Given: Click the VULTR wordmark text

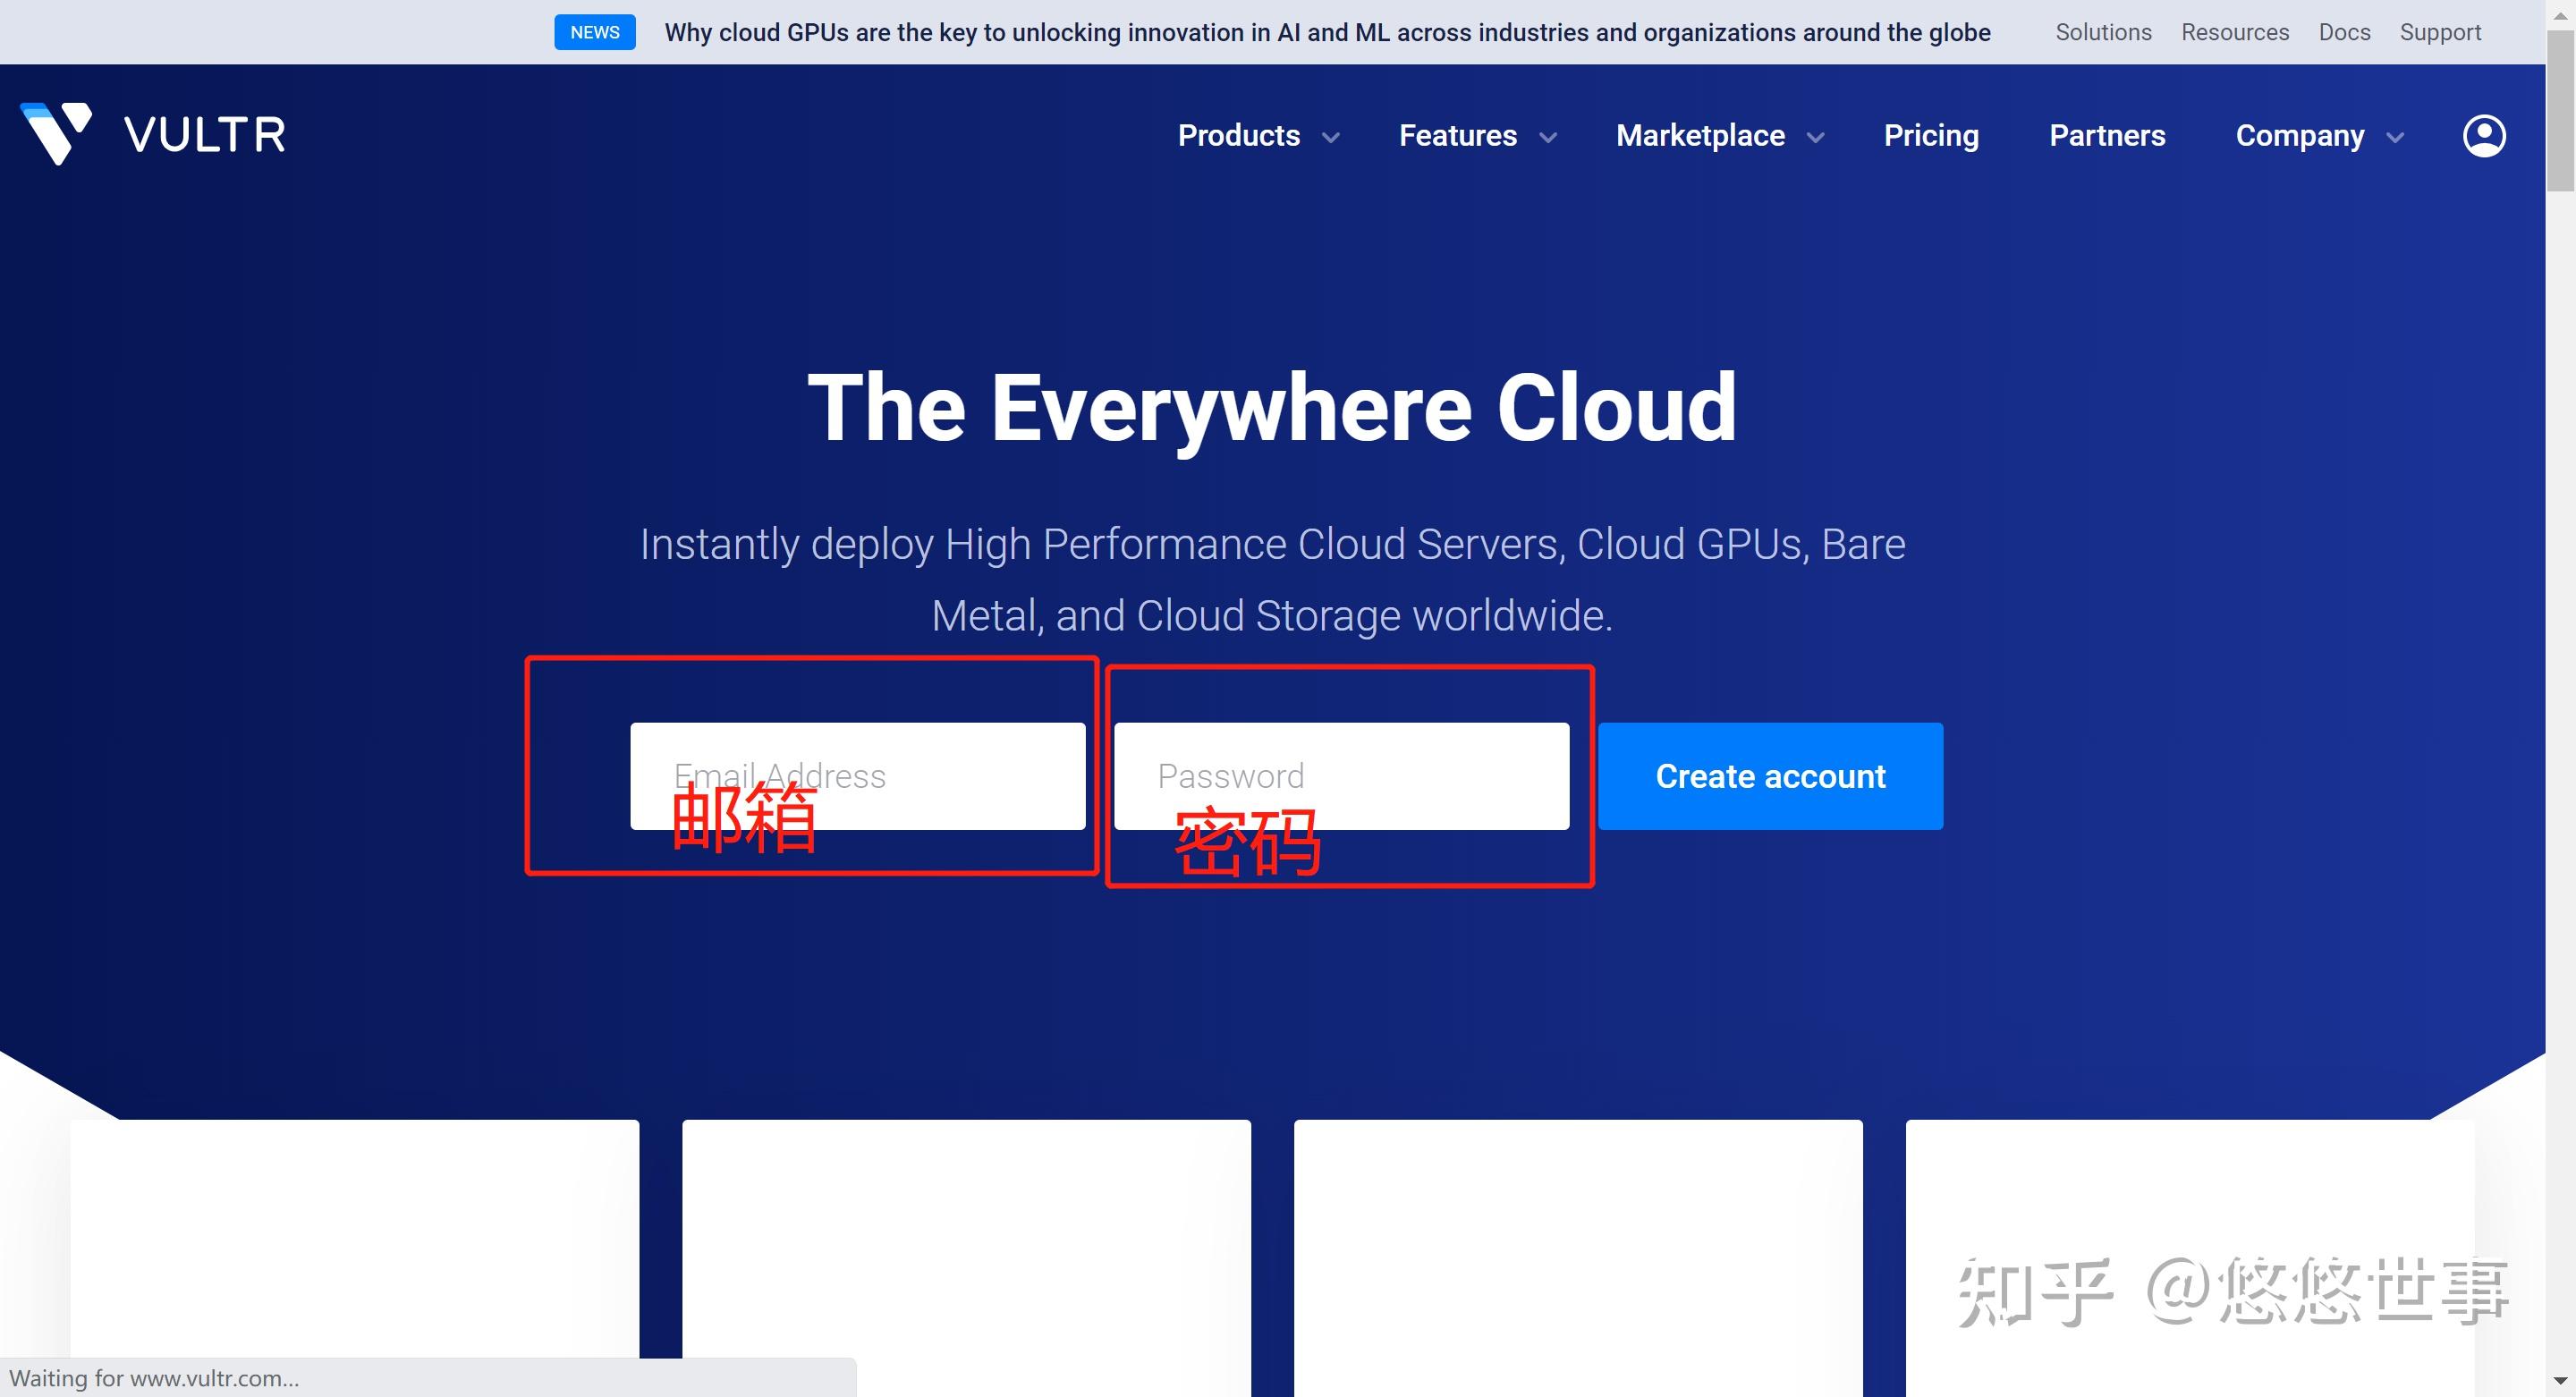Looking at the screenshot, I should 205,135.
